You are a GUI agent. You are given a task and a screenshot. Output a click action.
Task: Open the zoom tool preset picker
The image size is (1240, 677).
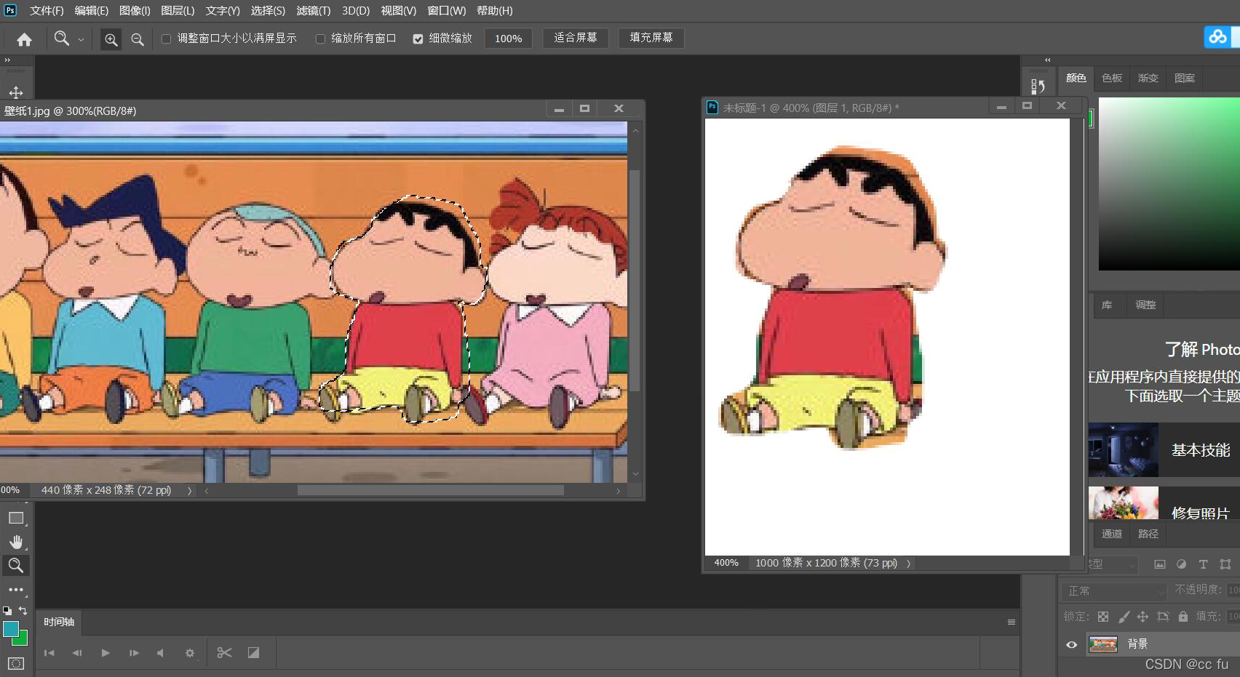(x=81, y=39)
